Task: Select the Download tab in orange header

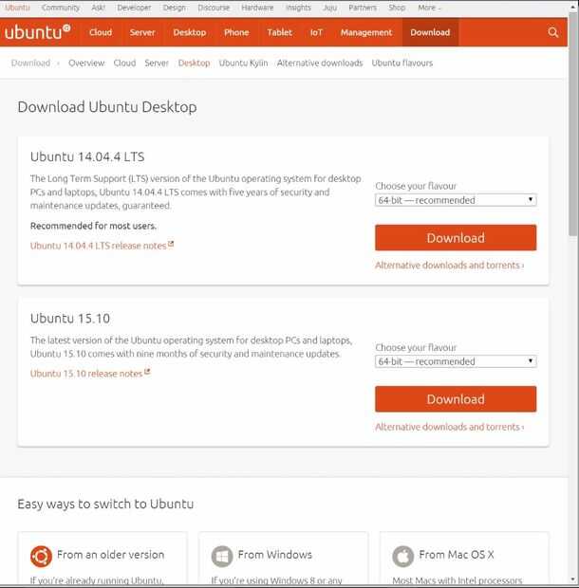Action: point(430,32)
